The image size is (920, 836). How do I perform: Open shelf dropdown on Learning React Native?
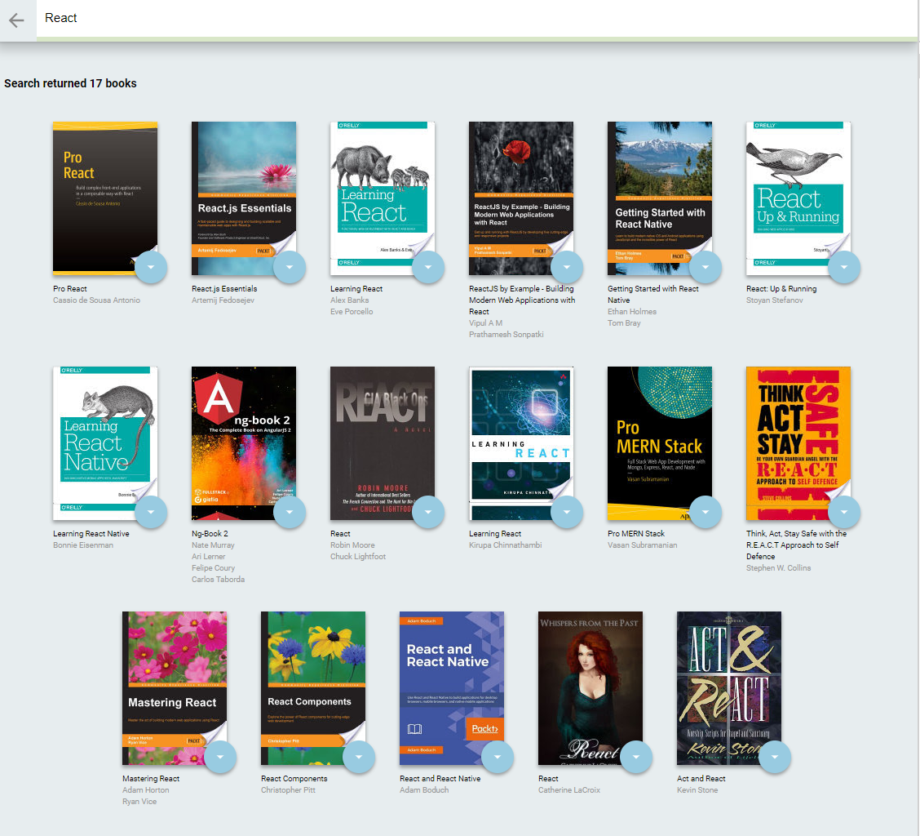[151, 512]
